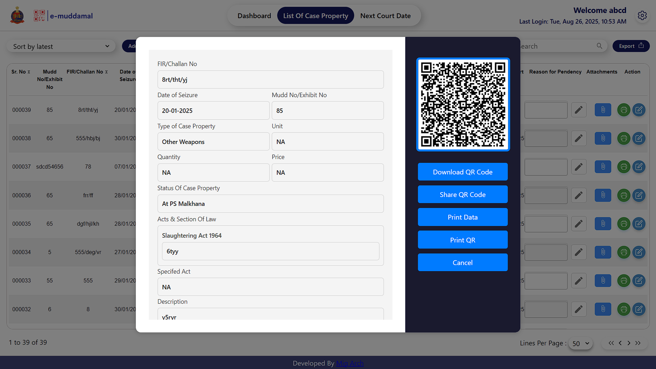Click the Unit field
Screen dimensions: 656x369
[327, 142]
